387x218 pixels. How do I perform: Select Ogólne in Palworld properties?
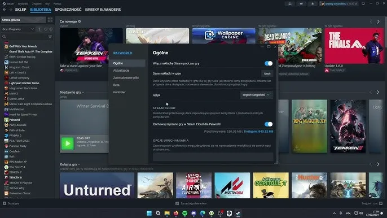click(x=127, y=63)
